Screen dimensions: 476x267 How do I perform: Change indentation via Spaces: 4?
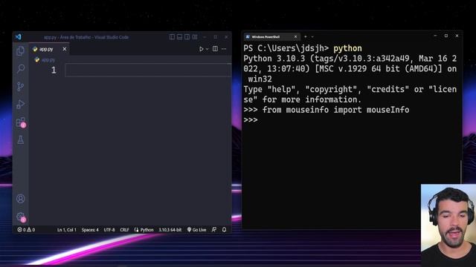click(90, 230)
